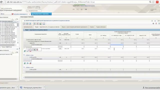Click the second icon of the form toolbar
The width and height of the screenshot is (160, 90).
click(x=27, y=24)
